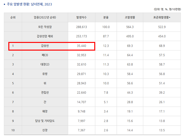The image size is (185, 138).
Task: Click the 58.7 standardized rate for 대장
Action: click(x=162, y=64)
